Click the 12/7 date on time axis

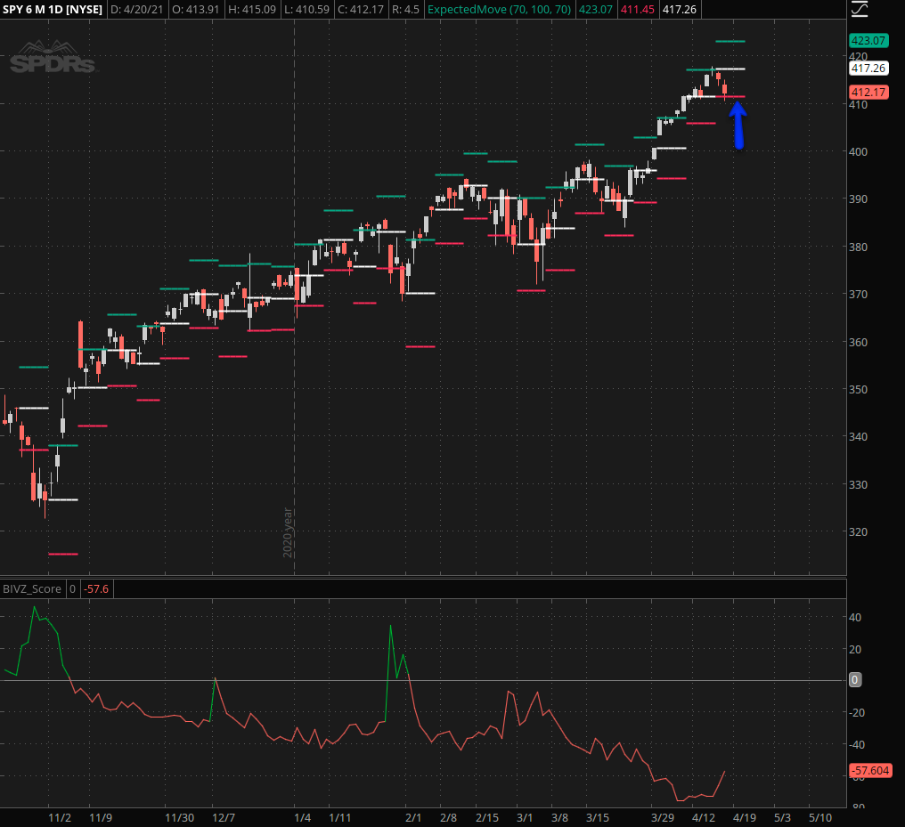(x=224, y=817)
